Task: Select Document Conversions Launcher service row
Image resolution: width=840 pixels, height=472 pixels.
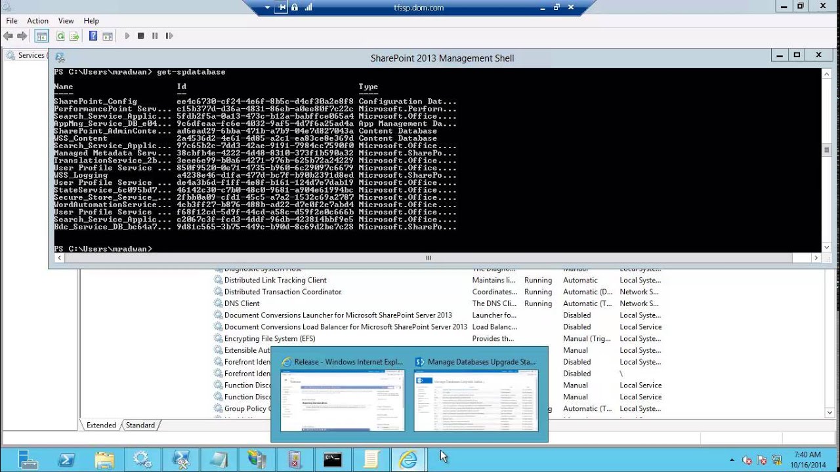Action: point(438,315)
